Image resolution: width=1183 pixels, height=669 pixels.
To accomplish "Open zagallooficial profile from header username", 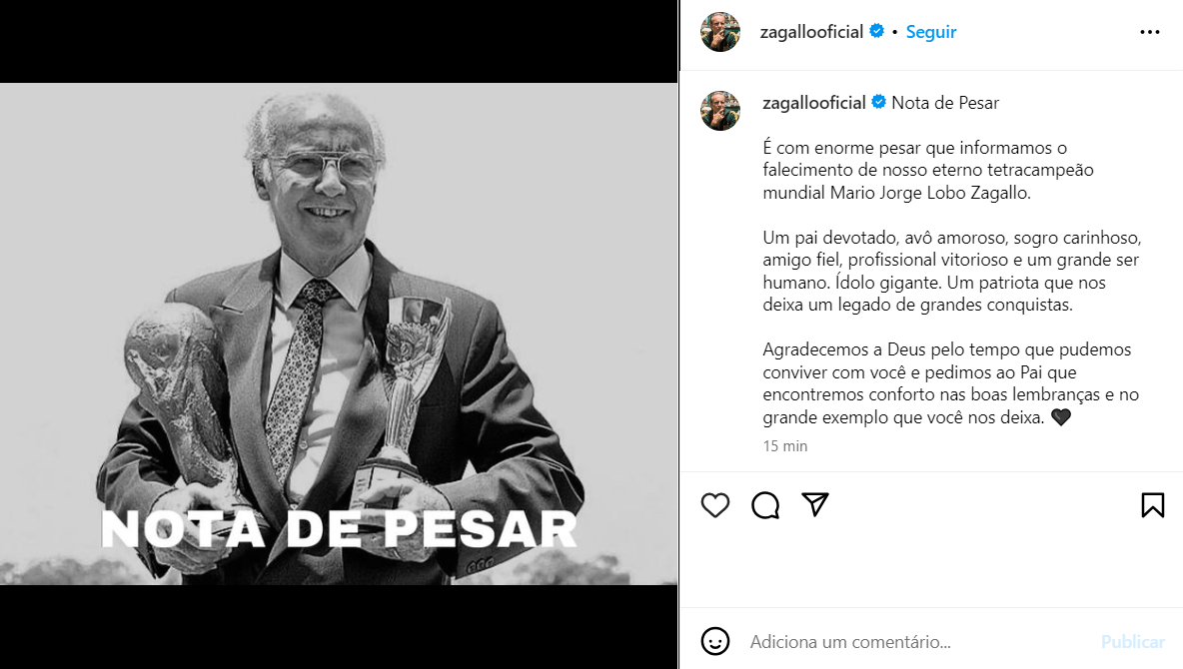I will tap(811, 32).
